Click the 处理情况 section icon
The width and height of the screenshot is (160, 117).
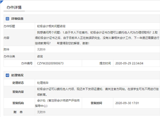[x=7, y=75]
